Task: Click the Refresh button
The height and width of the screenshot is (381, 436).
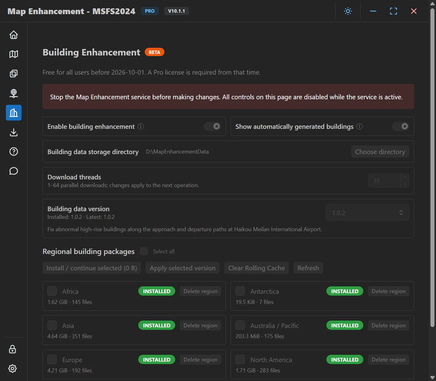Action: point(308,268)
